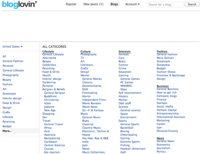Open the Odd stuff category
The width and height of the screenshot is (201, 154).
125,103
